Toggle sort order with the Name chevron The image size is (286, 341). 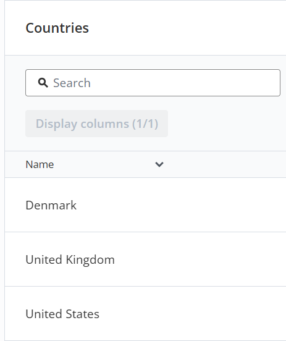(159, 164)
